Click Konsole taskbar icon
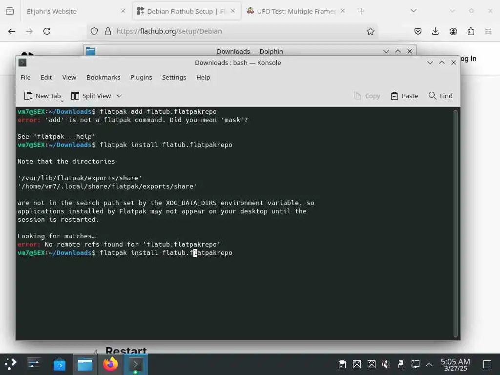 pyautogui.click(x=136, y=364)
